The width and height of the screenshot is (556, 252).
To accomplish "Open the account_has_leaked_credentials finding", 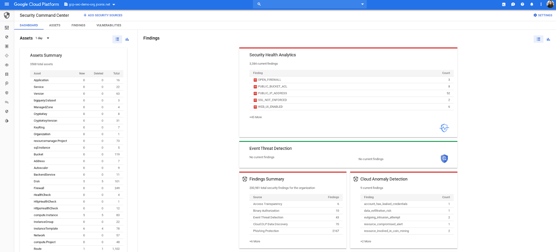I will [x=407, y=204].
